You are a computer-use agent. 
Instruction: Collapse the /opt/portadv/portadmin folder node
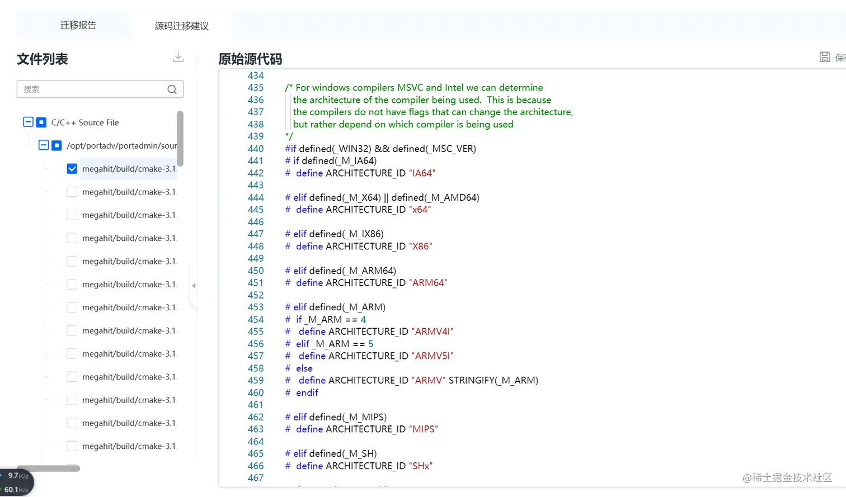44,145
